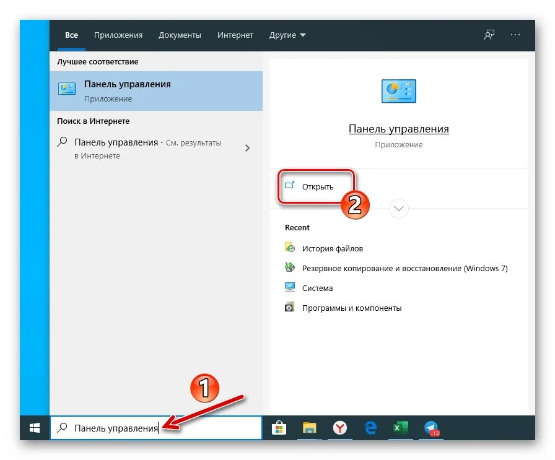The width and height of the screenshot is (555, 460).
Task: Click the Программы и компоненты icon
Action: pos(289,307)
